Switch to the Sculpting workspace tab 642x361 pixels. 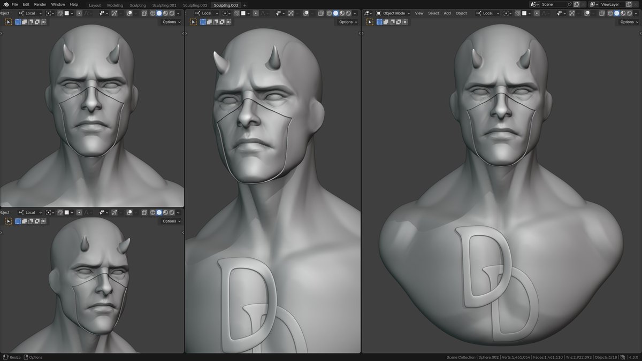[137, 5]
